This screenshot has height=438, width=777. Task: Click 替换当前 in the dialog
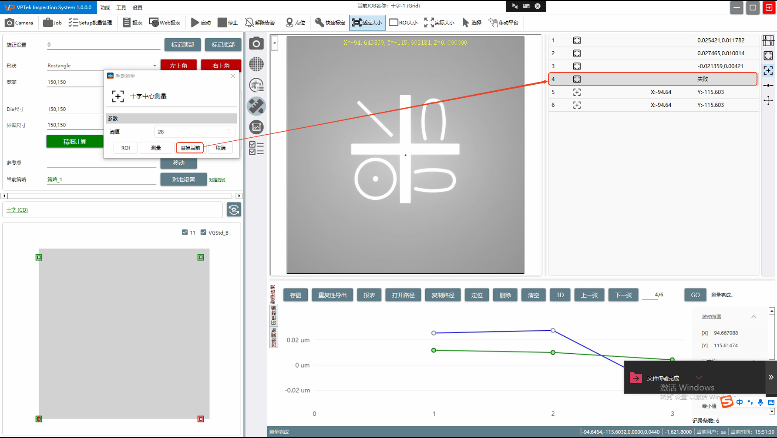[190, 148]
